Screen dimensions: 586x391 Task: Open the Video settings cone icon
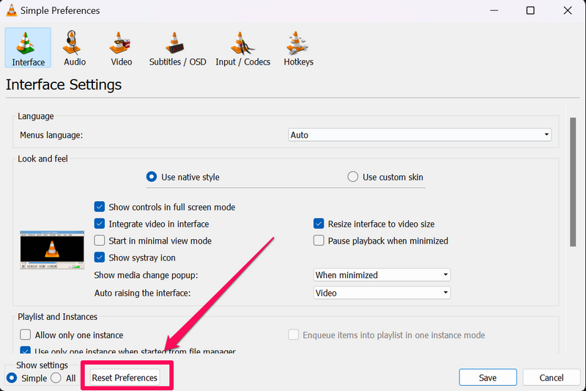coord(121,44)
